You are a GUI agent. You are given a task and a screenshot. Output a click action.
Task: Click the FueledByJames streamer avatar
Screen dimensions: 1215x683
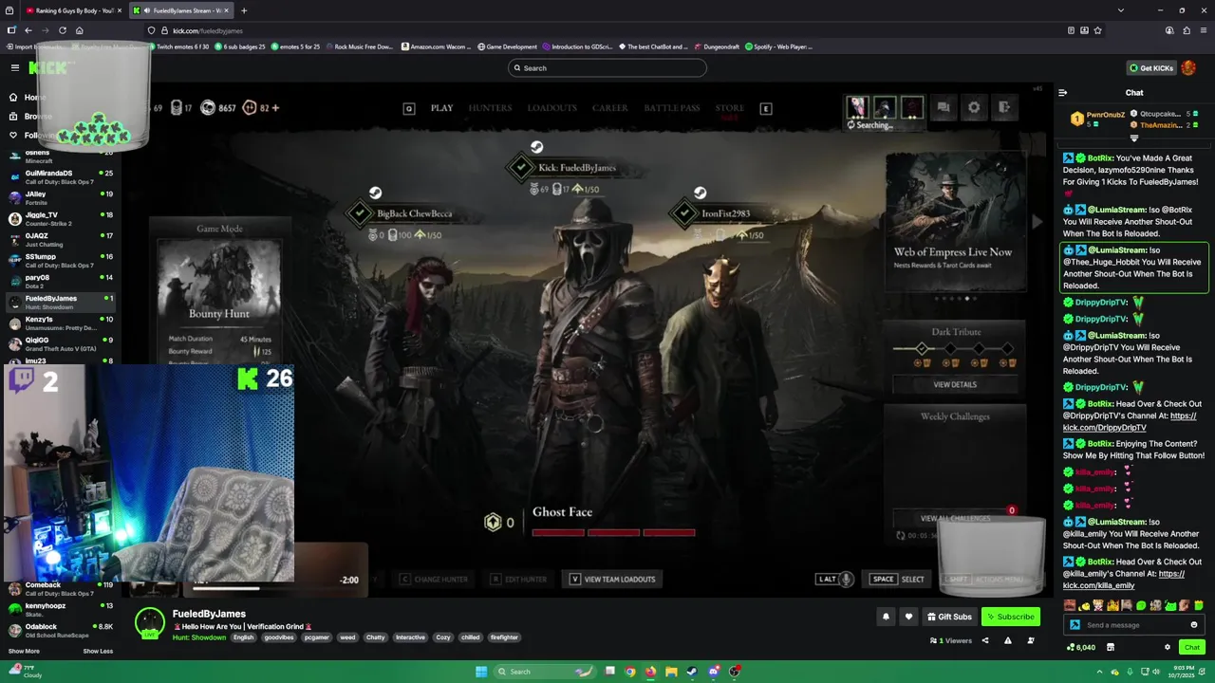pyautogui.click(x=150, y=622)
